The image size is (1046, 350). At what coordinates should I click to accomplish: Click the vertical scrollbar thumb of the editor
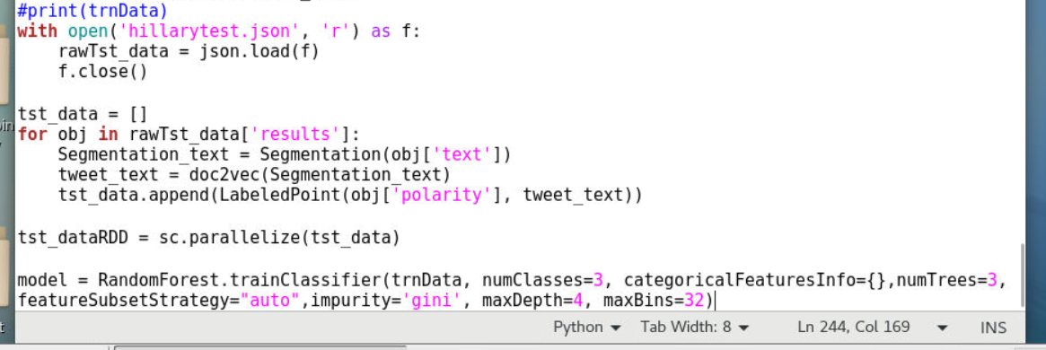tap(1024, 276)
